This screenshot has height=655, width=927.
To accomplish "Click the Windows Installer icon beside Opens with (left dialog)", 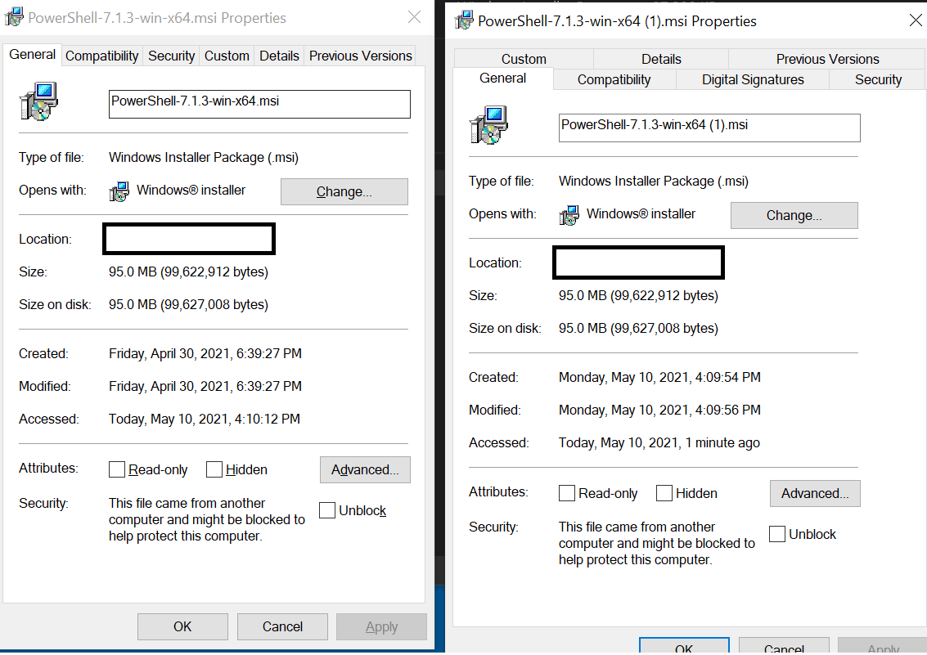I will coord(119,190).
